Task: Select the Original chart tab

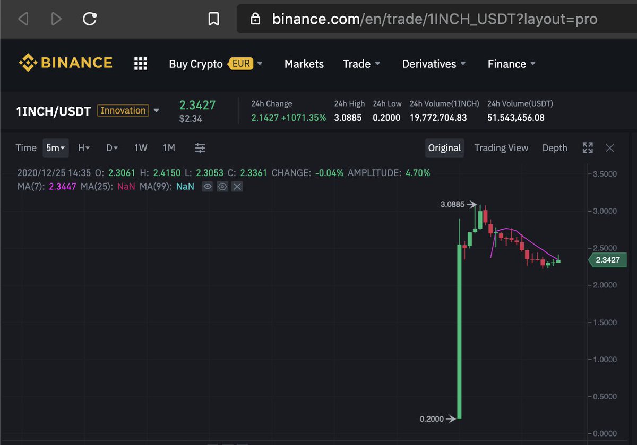Action: (x=444, y=148)
